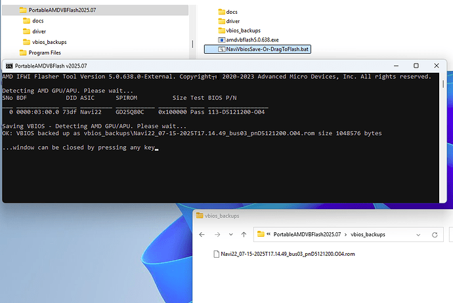Click docs folder name in right list

tap(232, 12)
